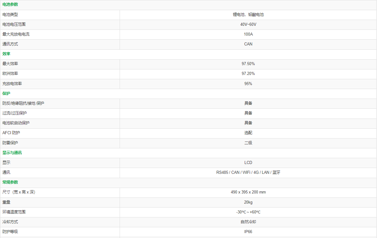377x238 pixels.
Task: Click the 效率 section header
Action: [6, 54]
